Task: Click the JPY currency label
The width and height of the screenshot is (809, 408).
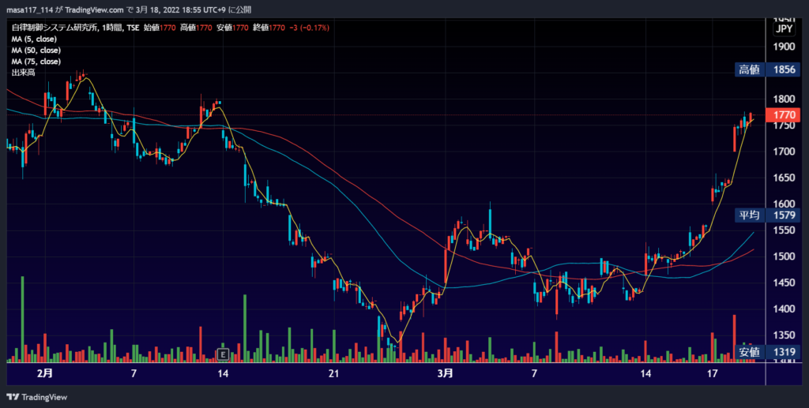Action: point(784,29)
